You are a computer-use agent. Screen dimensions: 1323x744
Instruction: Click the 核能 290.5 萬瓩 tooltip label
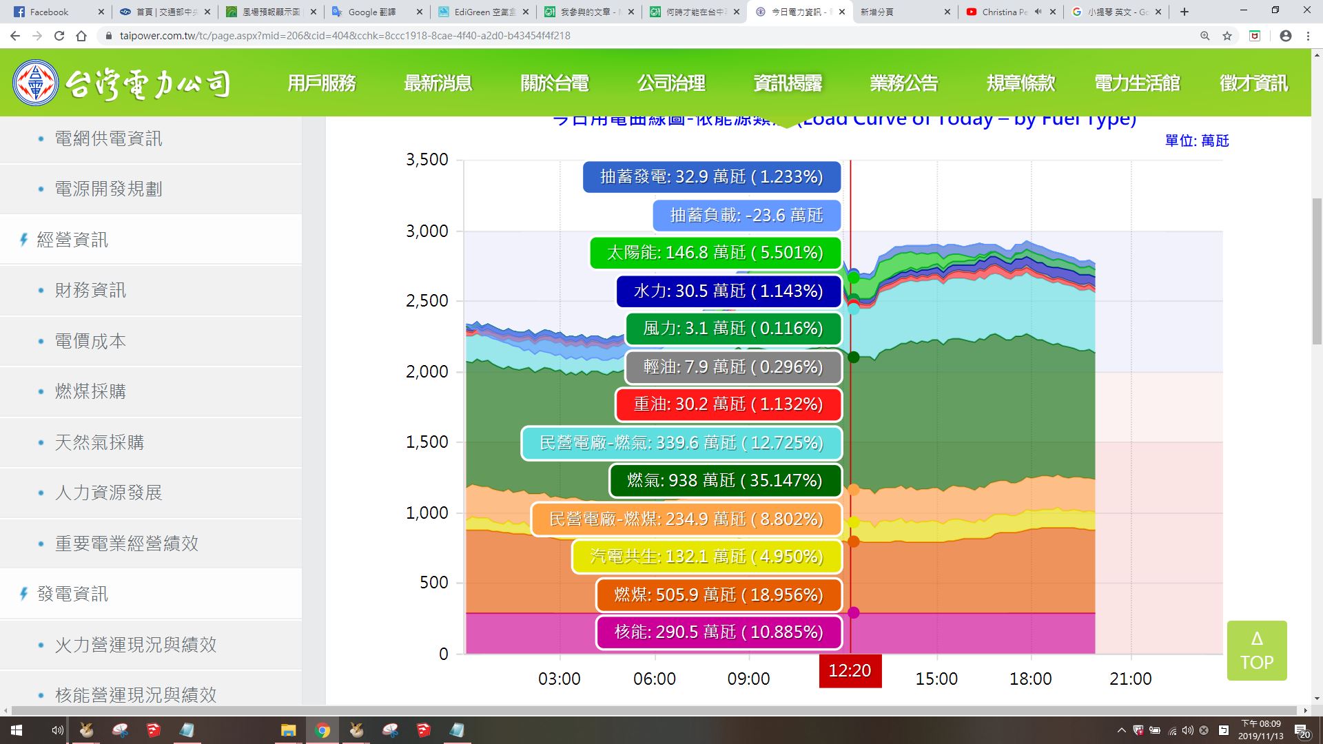(x=719, y=632)
